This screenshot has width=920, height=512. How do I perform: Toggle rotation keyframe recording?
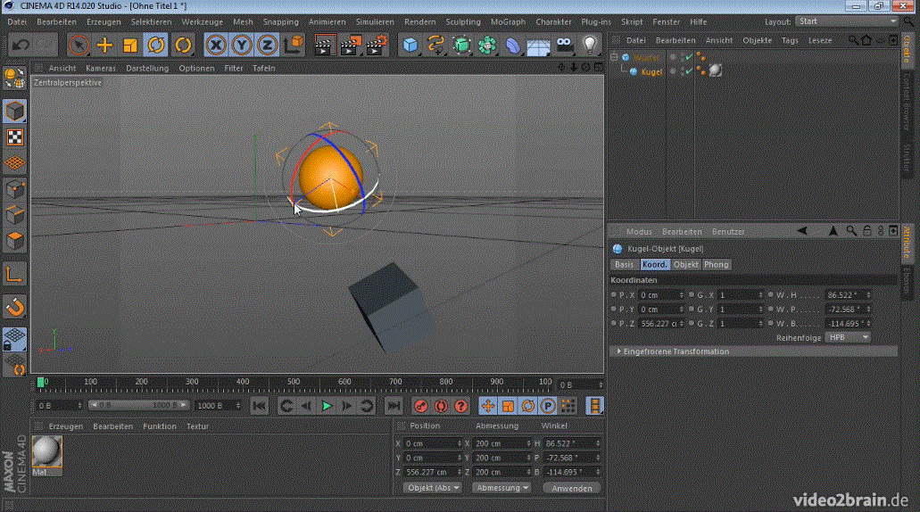tap(527, 406)
